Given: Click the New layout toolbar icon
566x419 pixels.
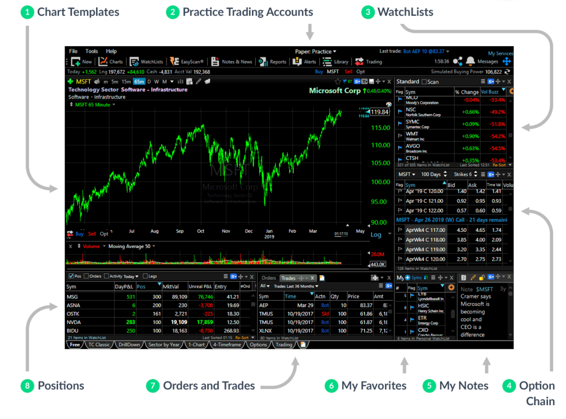Looking at the screenshot, I should pos(75,62).
